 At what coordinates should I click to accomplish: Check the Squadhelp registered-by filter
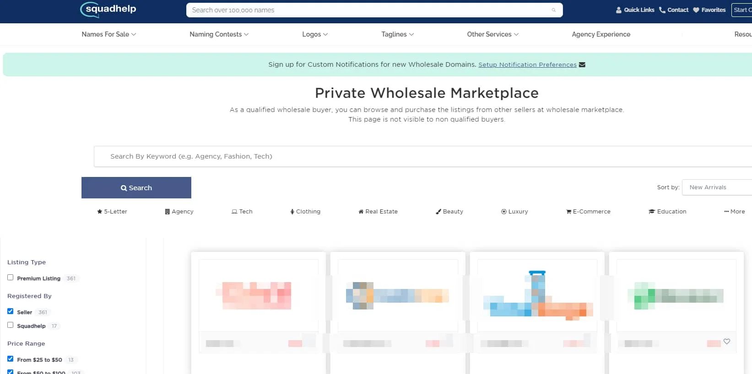10,325
